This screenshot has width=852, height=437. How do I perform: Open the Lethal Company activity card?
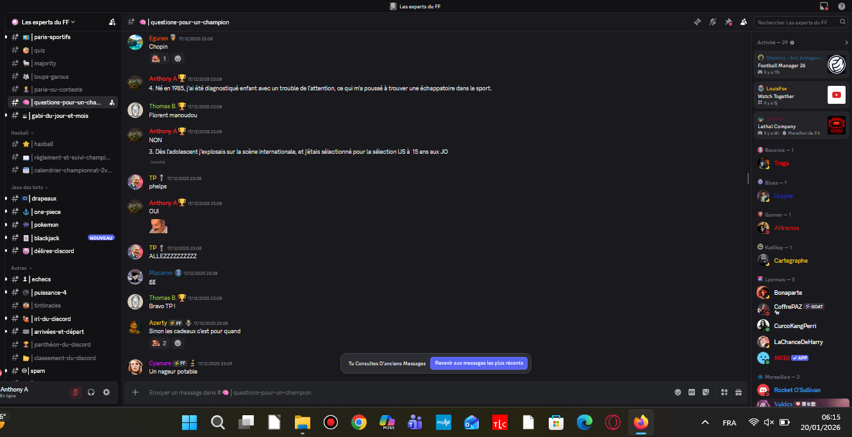pos(801,125)
